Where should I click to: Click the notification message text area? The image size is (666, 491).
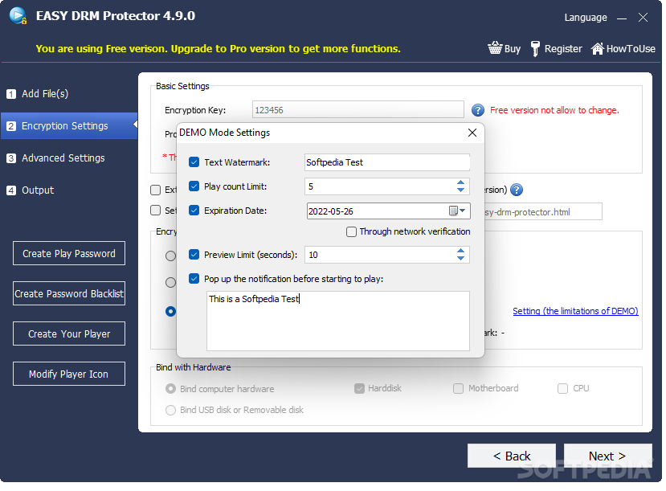pos(338,321)
